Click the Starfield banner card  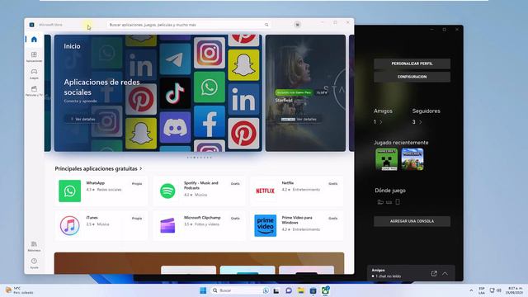coord(305,93)
